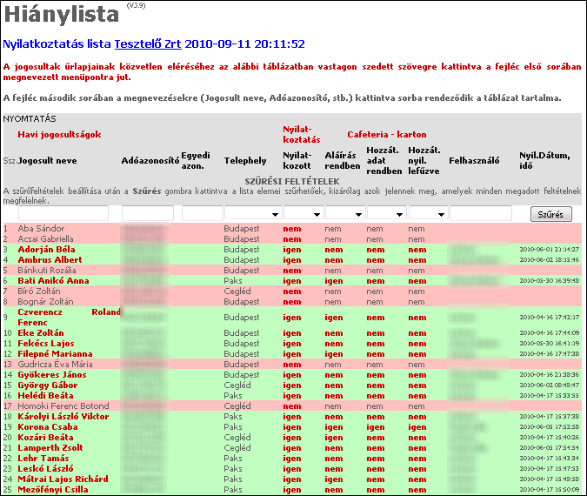Open Korona Csaba's form
Screen dimensions: 587x496
pos(48,427)
